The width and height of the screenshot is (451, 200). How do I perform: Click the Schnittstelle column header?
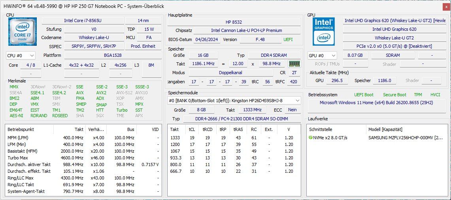tap(336, 130)
